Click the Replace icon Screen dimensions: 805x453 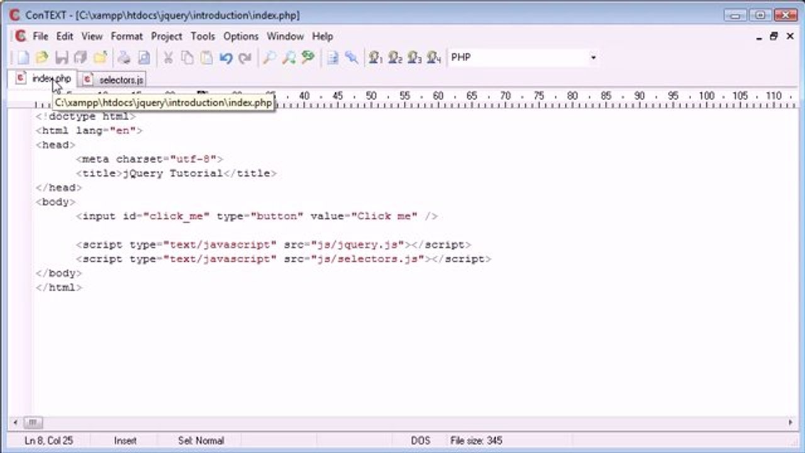point(308,58)
